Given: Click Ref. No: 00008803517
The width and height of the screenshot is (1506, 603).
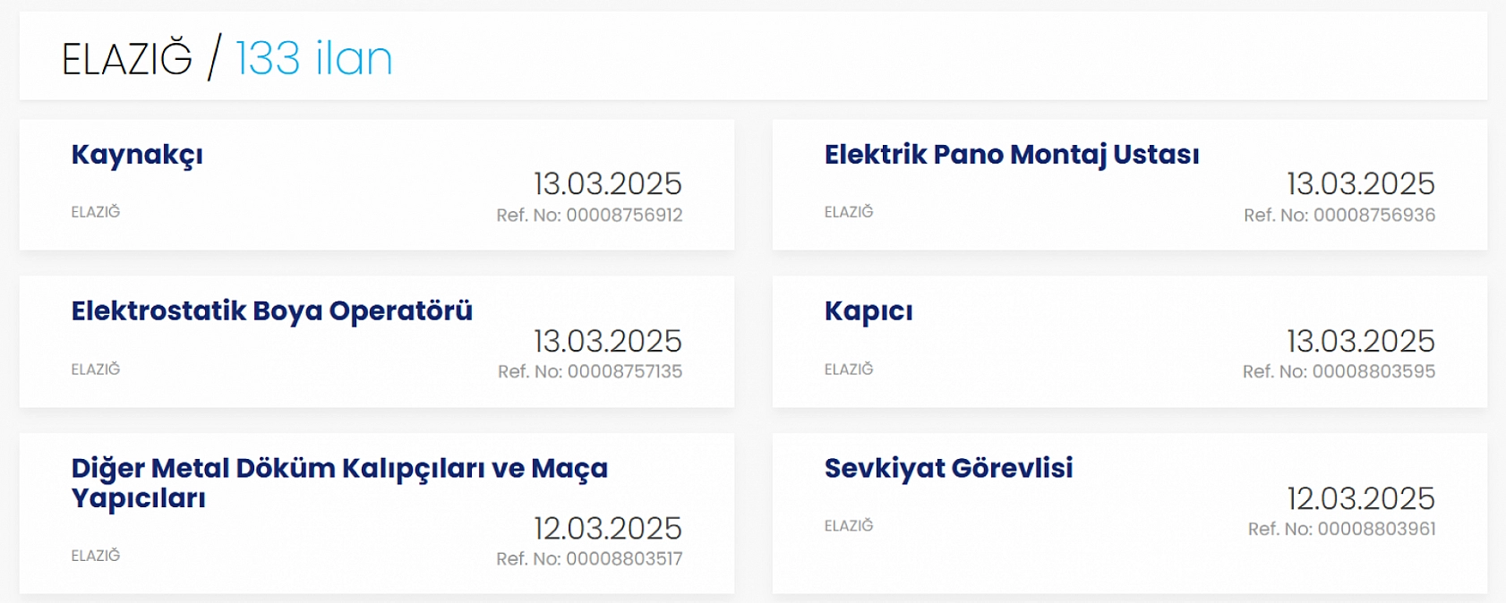Looking at the screenshot, I should click(589, 559).
